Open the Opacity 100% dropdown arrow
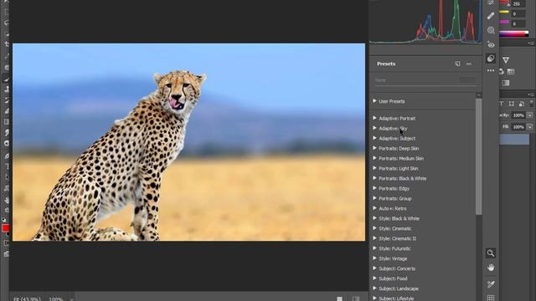 pos(530,115)
